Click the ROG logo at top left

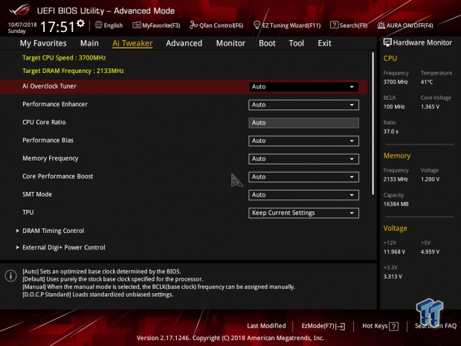click(19, 10)
